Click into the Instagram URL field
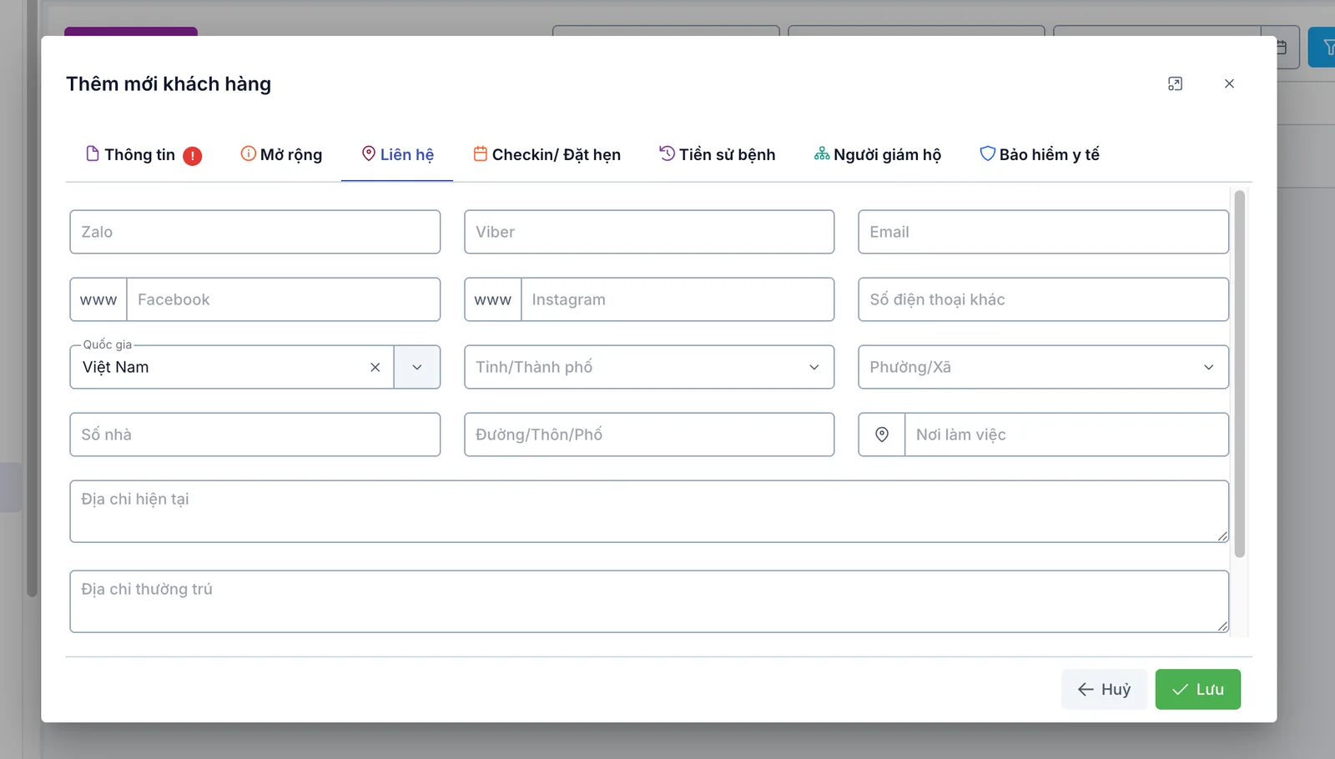 (678, 299)
